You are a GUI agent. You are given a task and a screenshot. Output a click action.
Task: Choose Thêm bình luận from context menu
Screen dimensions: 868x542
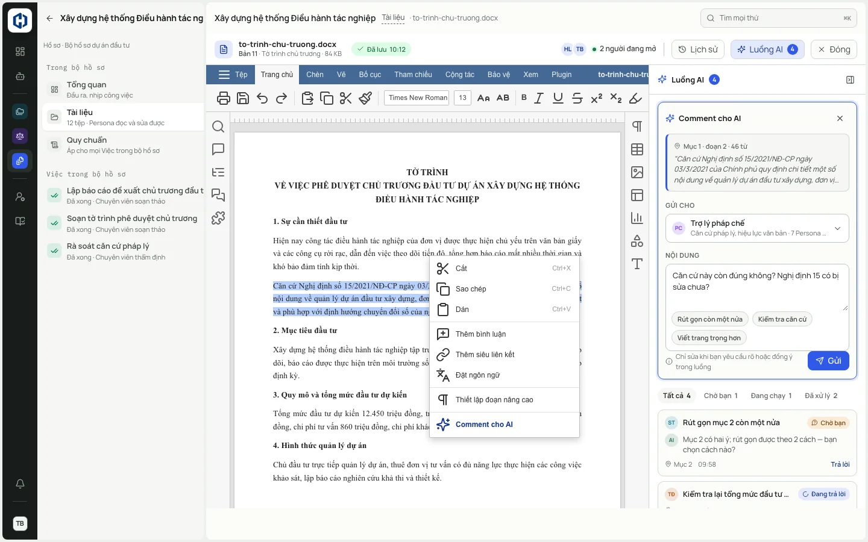tap(505, 334)
